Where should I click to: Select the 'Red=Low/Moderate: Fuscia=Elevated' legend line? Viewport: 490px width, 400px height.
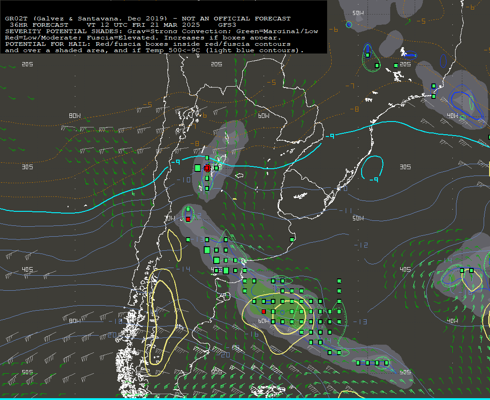[x=143, y=38]
